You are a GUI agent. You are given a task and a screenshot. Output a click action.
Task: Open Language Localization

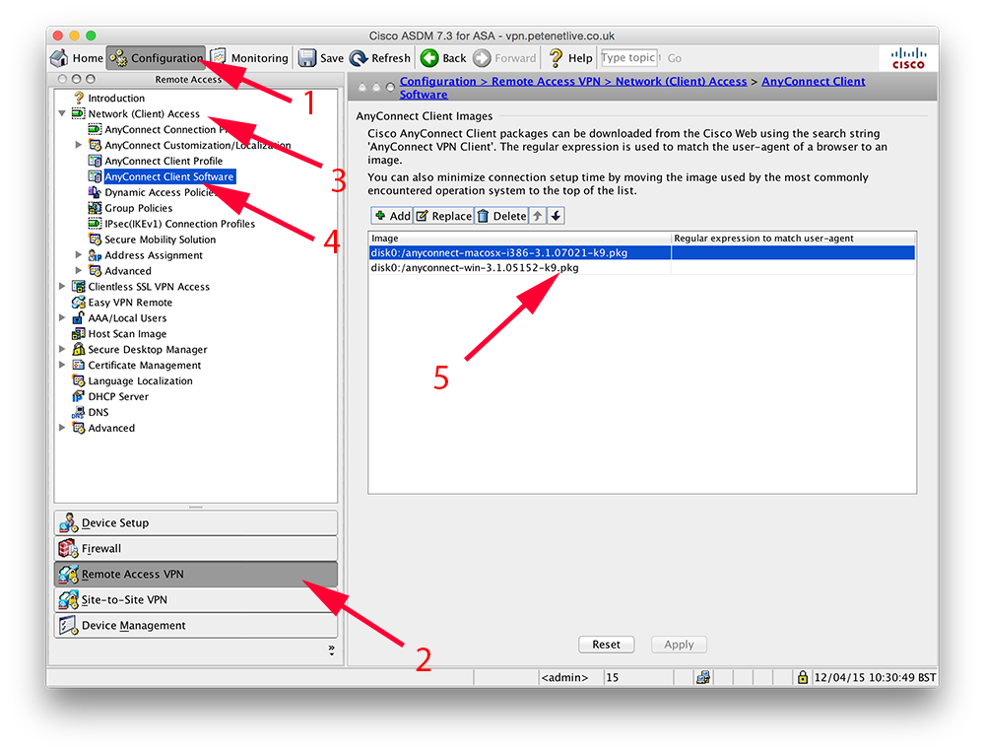tap(140, 380)
